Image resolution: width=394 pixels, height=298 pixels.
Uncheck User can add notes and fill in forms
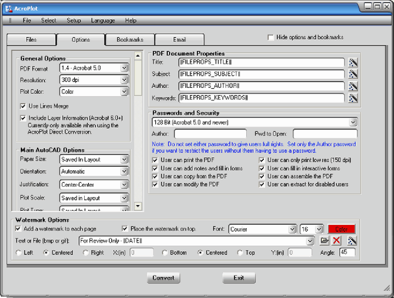pos(155,168)
